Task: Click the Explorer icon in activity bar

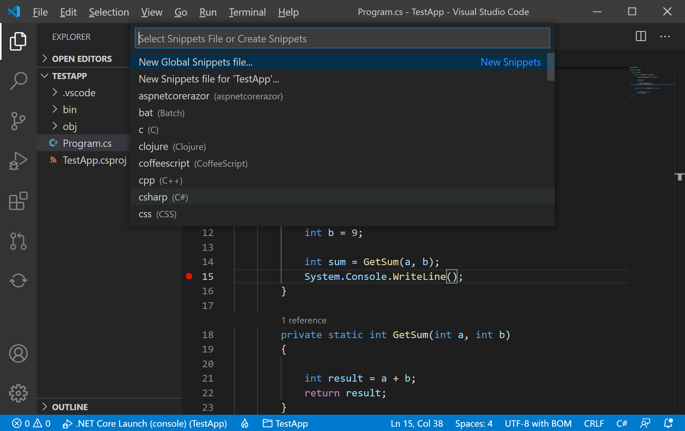Action: coord(17,42)
